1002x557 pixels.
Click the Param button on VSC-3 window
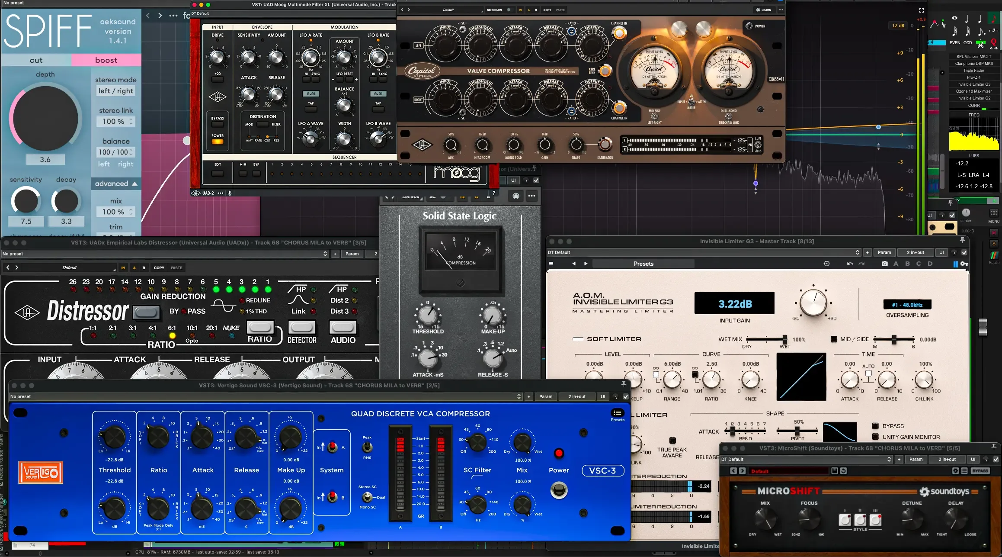(x=545, y=396)
